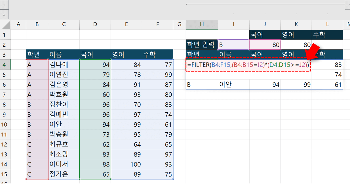The height and width of the screenshot is (186, 350).
Task: Click 이름 header in the filter results table
Action: pos(233,55)
